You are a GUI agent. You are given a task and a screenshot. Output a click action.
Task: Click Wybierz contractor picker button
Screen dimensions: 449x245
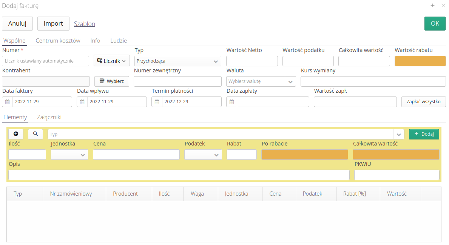click(112, 81)
